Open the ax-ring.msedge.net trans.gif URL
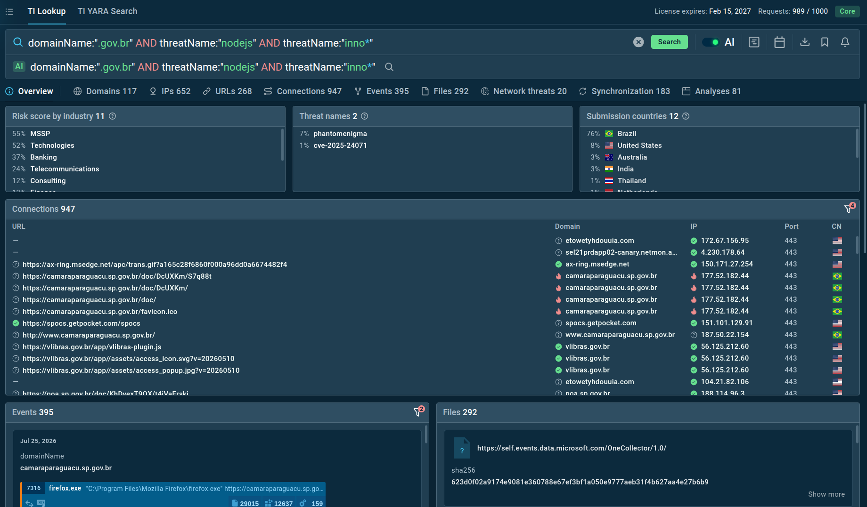867x507 pixels. (155, 265)
